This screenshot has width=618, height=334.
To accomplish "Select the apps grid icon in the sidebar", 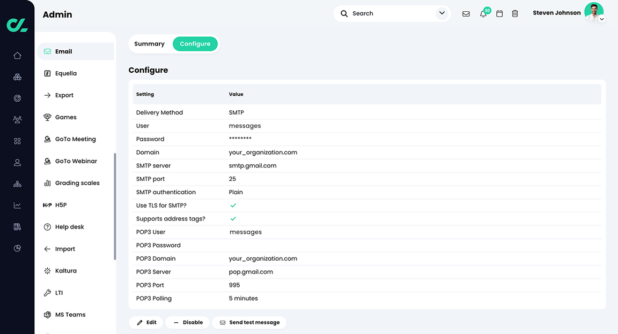I will pos(17,141).
